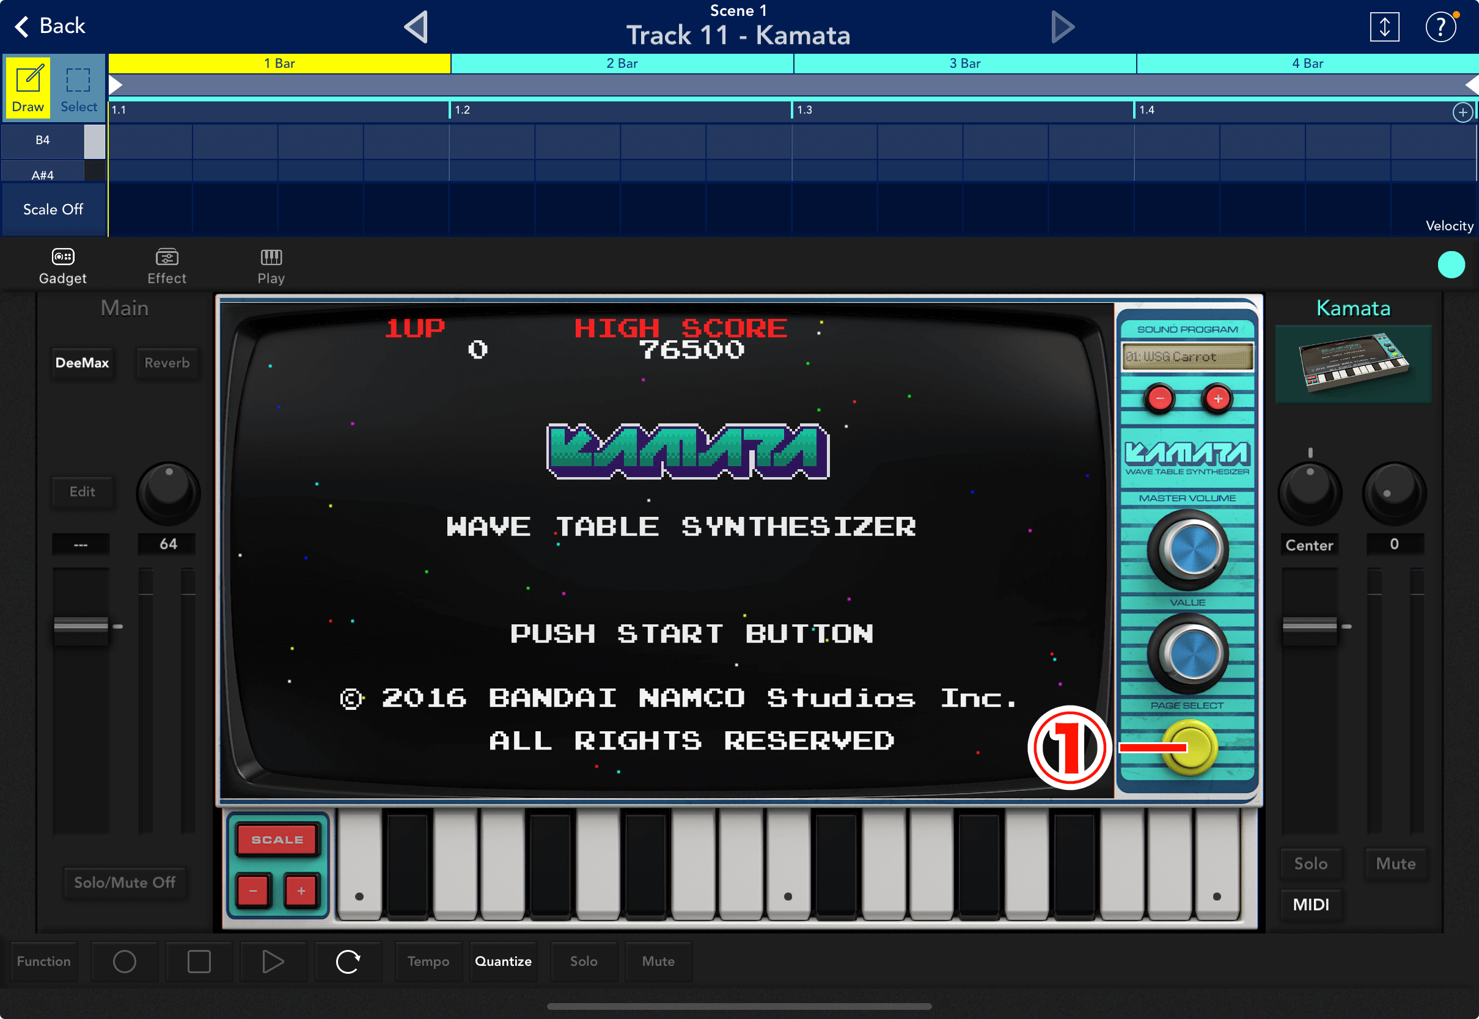The height and width of the screenshot is (1019, 1479).
Task: Open Kamata MIDI settings
Action: click(x=1310, y=904)
